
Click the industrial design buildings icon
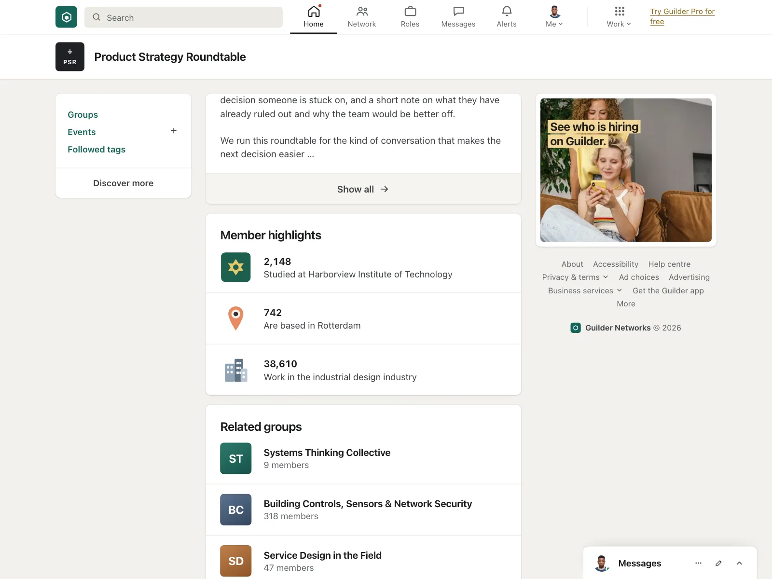click(236, 370)
